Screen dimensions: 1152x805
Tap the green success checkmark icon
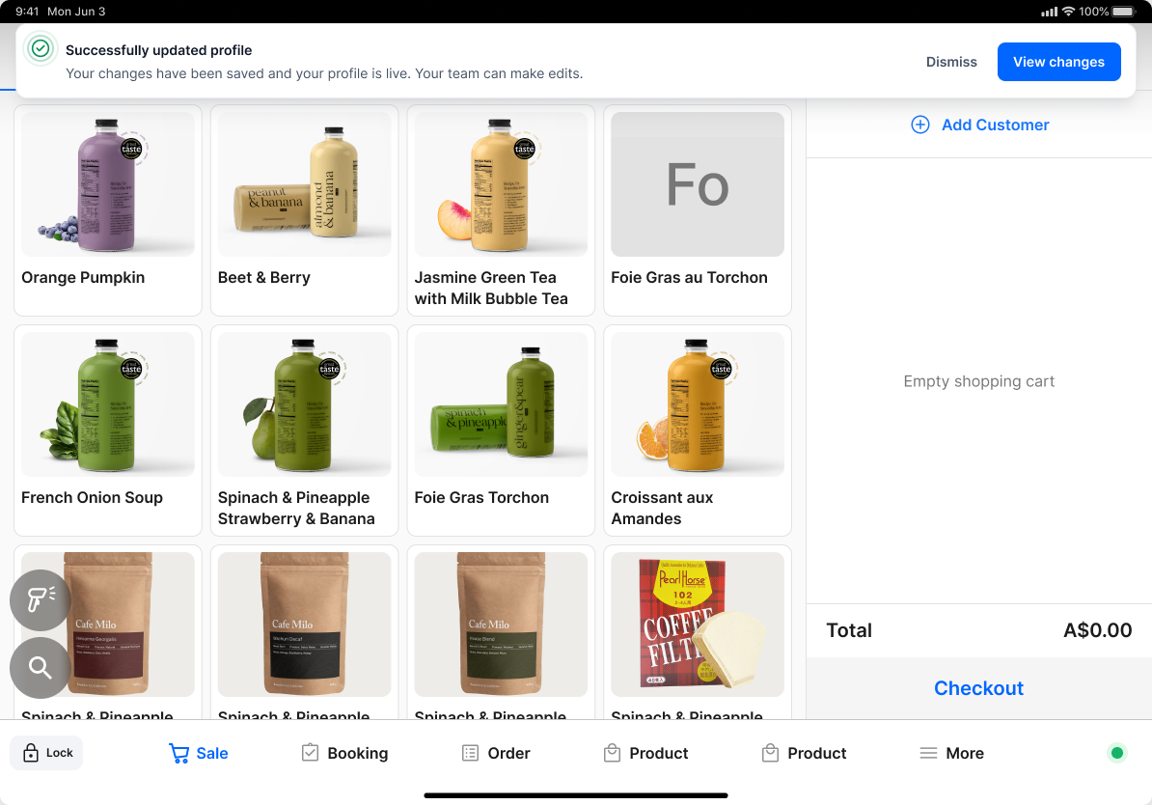pos(41,49)
